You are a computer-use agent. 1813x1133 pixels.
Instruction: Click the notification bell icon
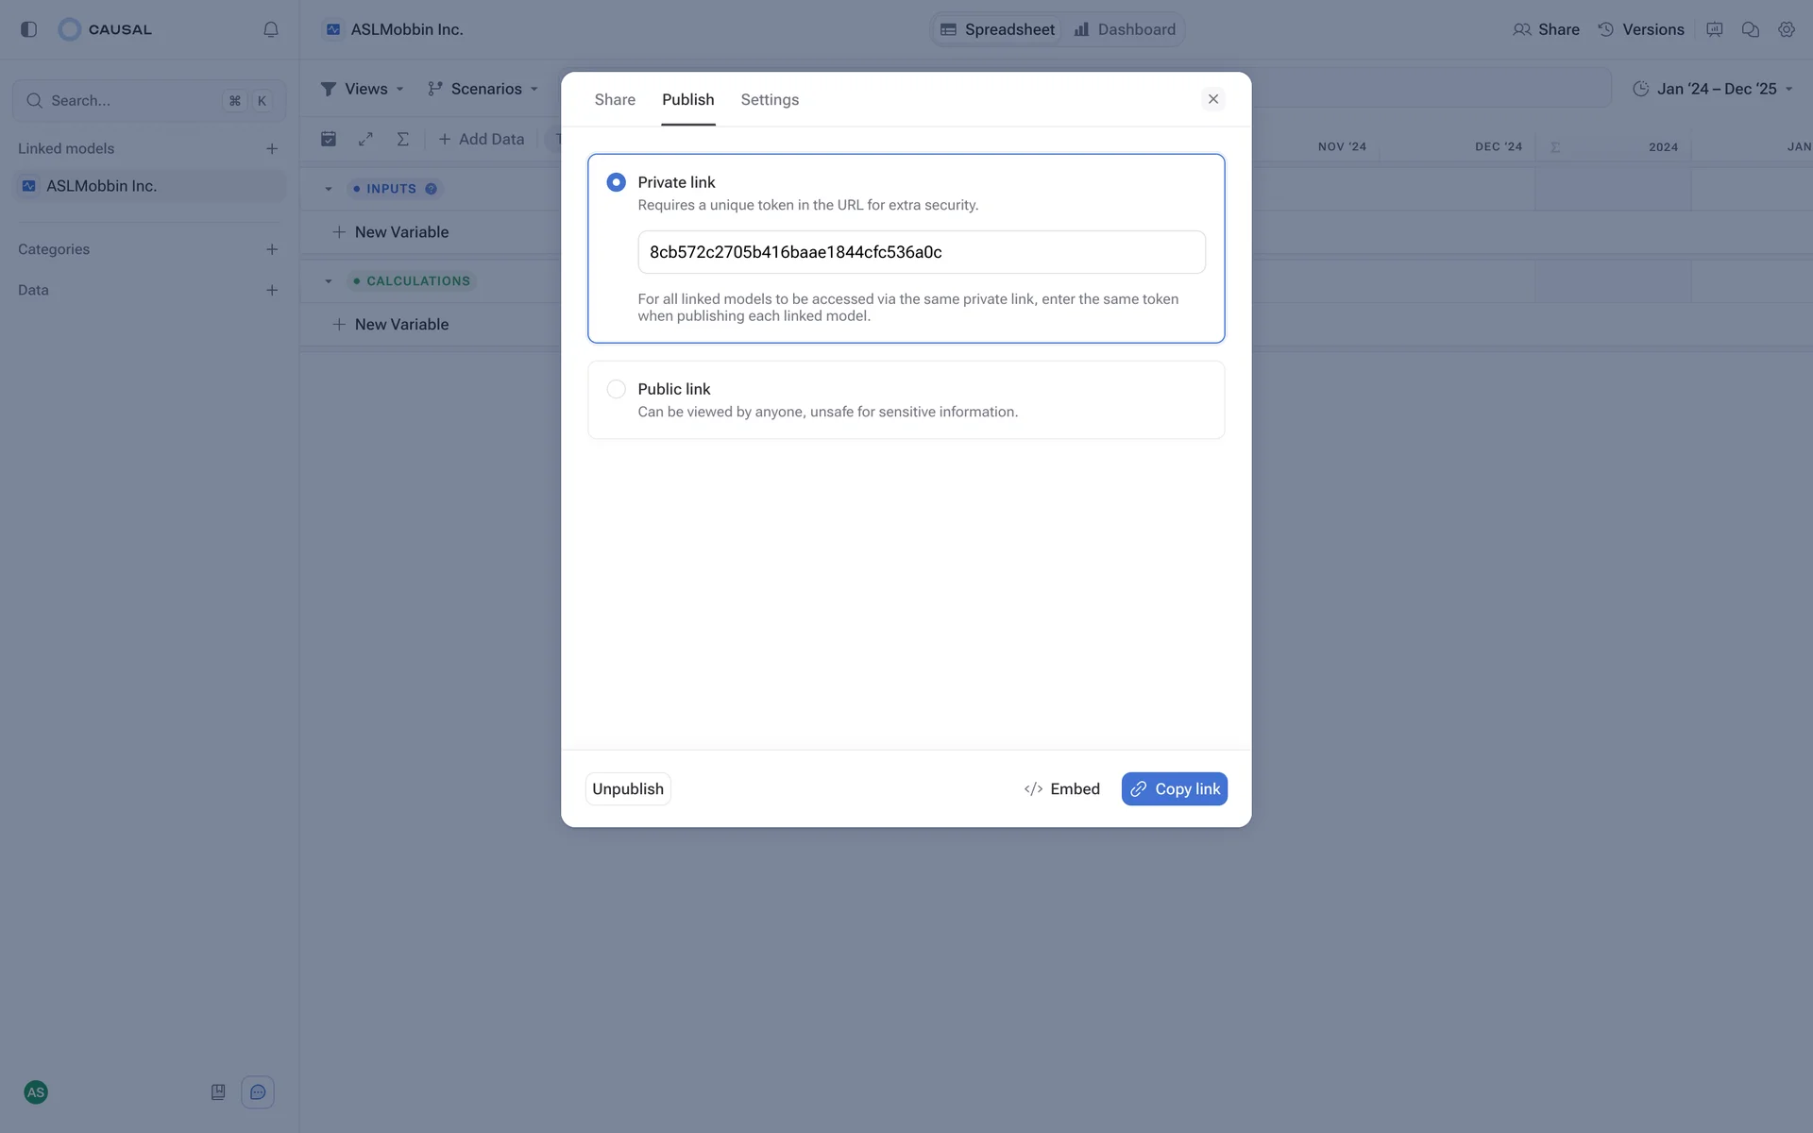[x=271, y=29]
